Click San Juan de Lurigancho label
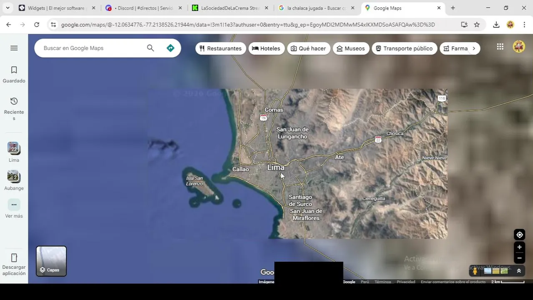The width and height of the screenshot is (533, 300). coord(292,133)
